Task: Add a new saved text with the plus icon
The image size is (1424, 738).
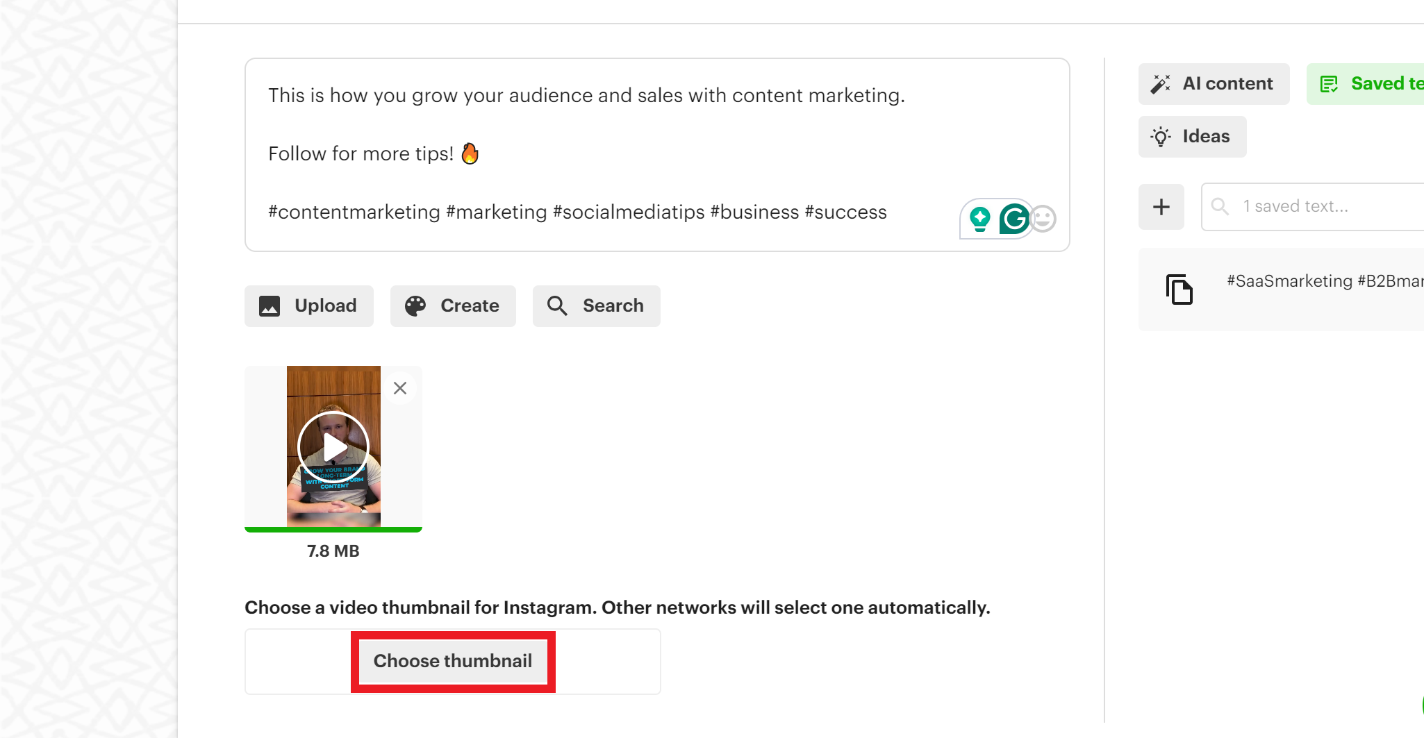Action: point(1161,206)
